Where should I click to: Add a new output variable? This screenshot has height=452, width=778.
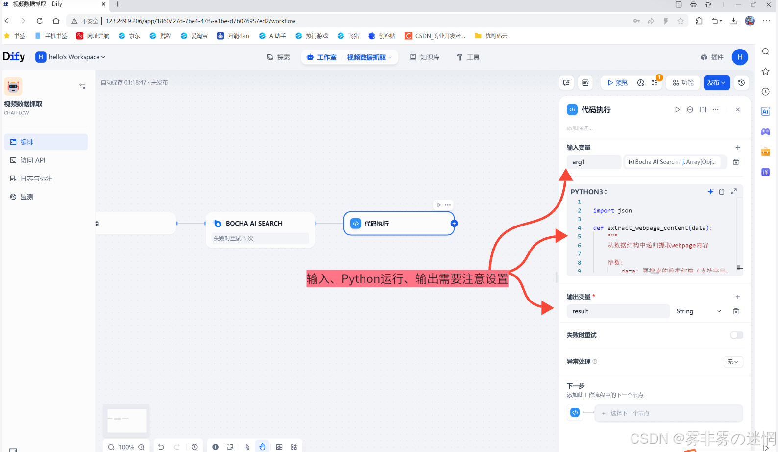(x=738, y=297)
